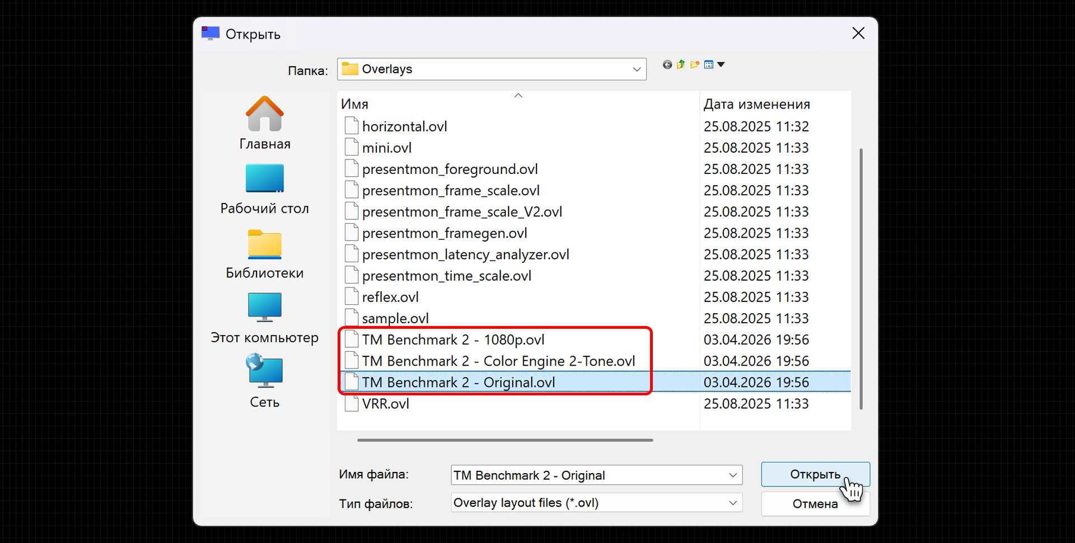Sort by Дата изменения column header
The width and height of the screenshot is (1075, 543).
[x=756, y=105]
